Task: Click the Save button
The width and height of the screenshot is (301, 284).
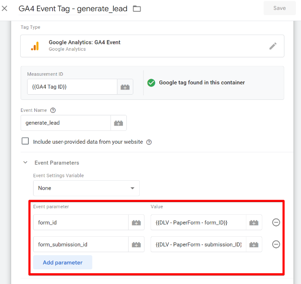Action: 279,8
